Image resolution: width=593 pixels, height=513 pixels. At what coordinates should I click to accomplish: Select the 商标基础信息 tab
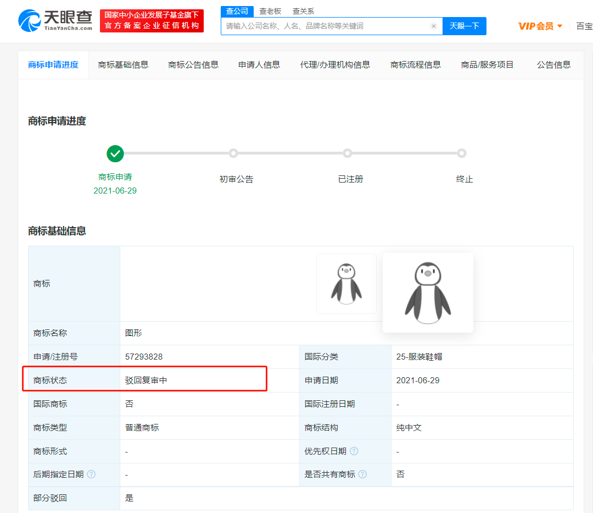[123, 65]
